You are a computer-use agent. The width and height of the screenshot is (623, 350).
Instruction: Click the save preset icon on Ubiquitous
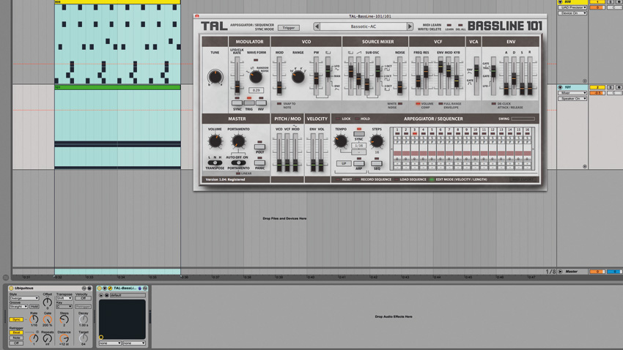89,288
